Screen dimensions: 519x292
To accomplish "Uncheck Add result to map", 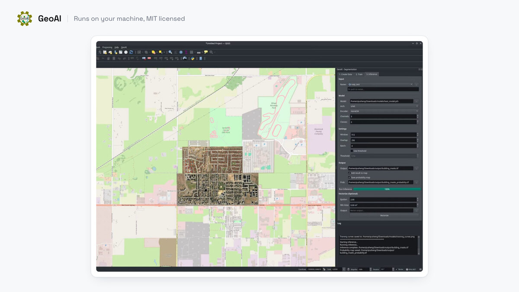I will (x=349, y=173).
